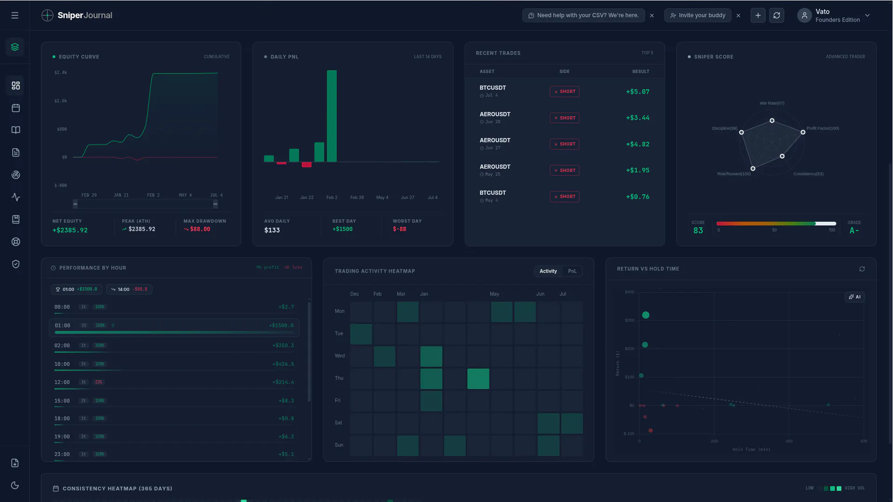Screen dimensions: 893x502
Task: Expand the Vato account dropdown
Action: (867, 15)
